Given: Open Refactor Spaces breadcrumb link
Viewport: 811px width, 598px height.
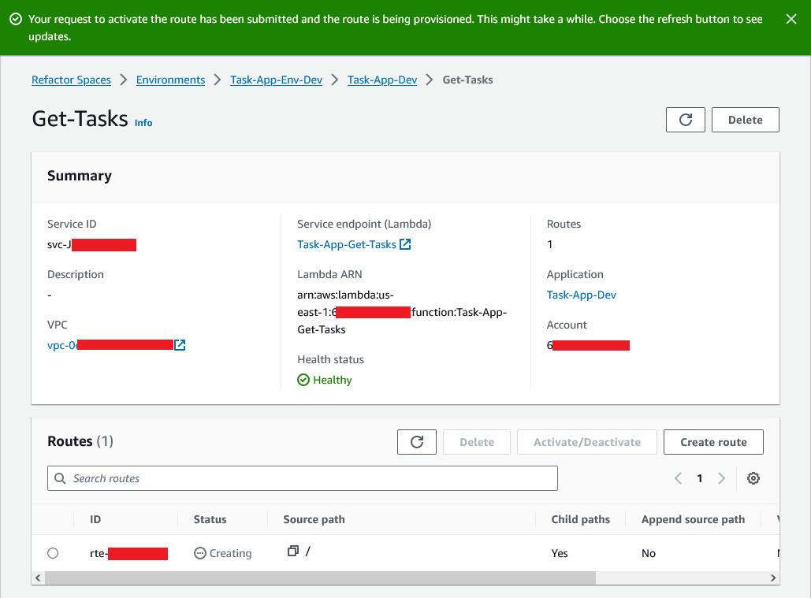Looking at the screenshot, I should pos(72,80).
